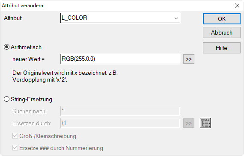Open help via the Hilfe button
Viewport: 244px width, 156px height.
tap(222, 48)
